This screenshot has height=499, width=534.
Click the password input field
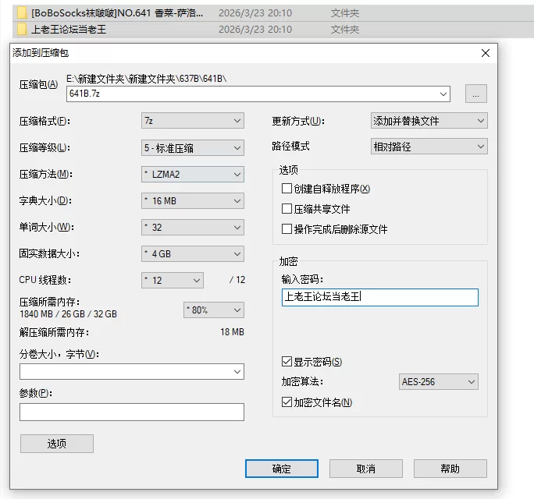click(380, 297)
